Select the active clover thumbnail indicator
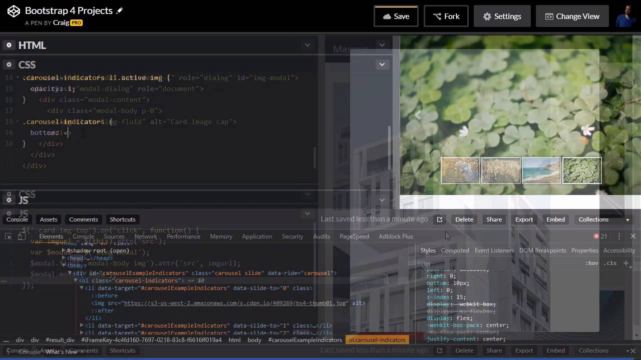 coord(582,170)
